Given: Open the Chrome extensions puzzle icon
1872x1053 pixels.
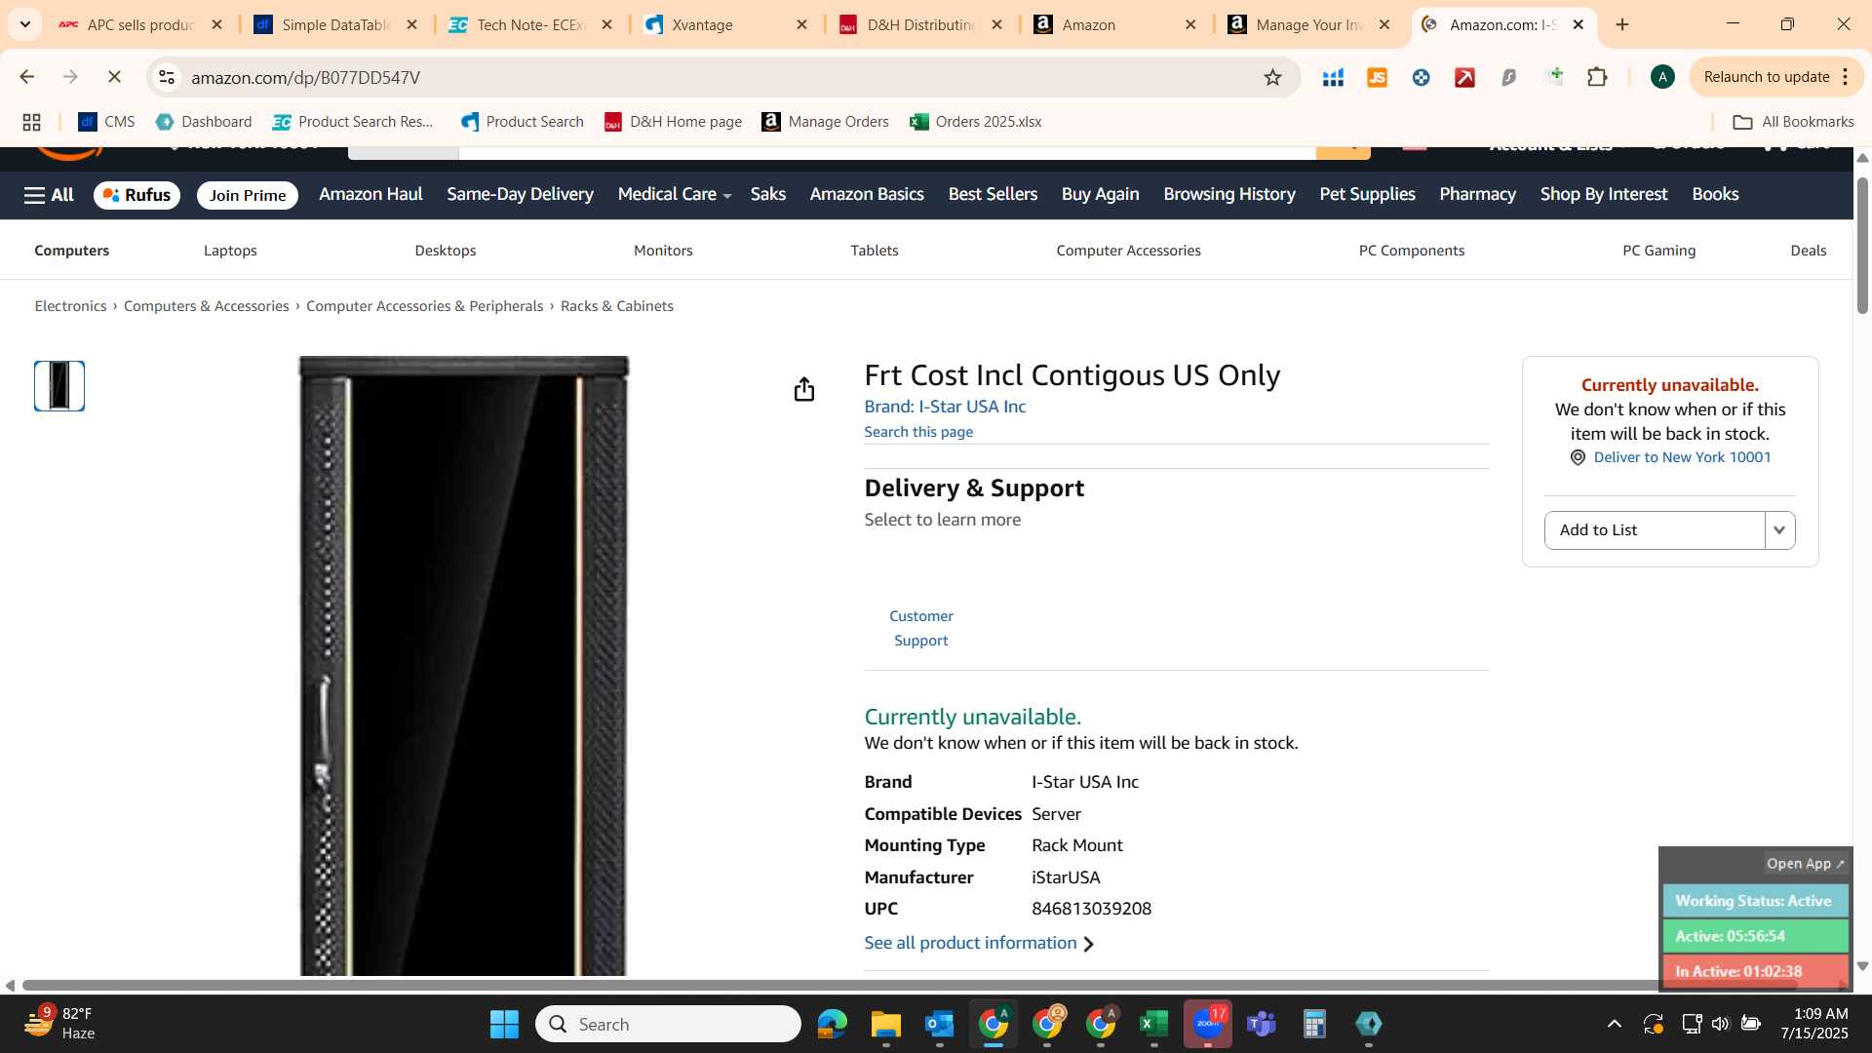Looking at the screenshot, I should point(1597,77).
